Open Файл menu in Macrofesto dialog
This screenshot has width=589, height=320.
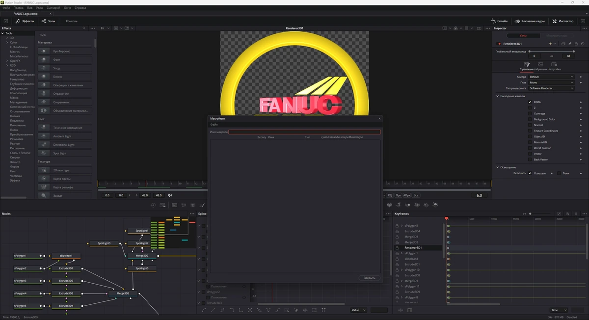tap(214, 125)
